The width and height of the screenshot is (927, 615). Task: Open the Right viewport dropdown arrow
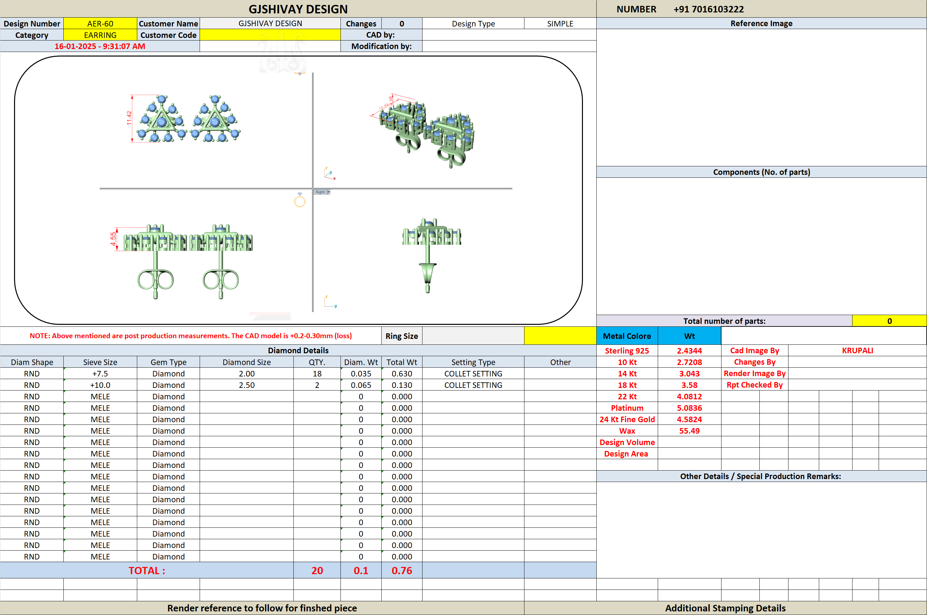click(329, 192)
